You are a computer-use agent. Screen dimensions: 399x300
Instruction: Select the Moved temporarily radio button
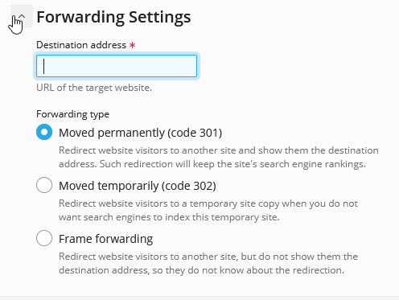(44, 185)
